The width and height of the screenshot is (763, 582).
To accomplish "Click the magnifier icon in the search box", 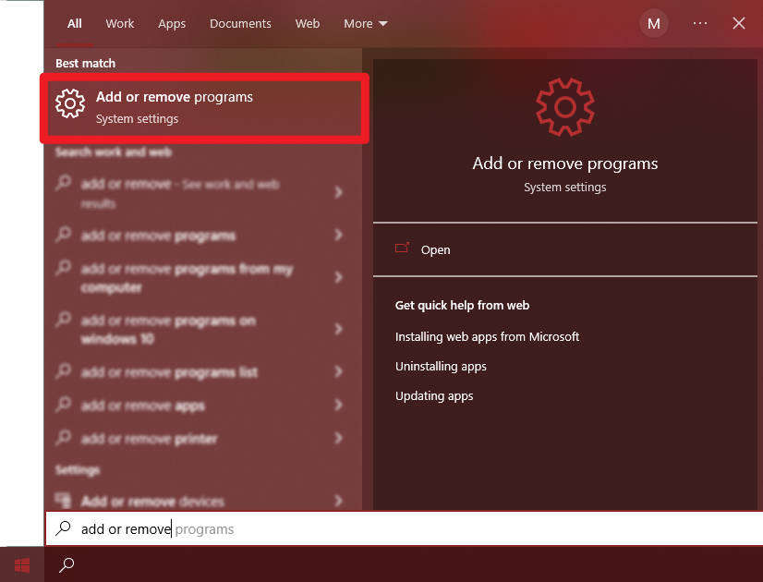I will click(x=61, y=528).
